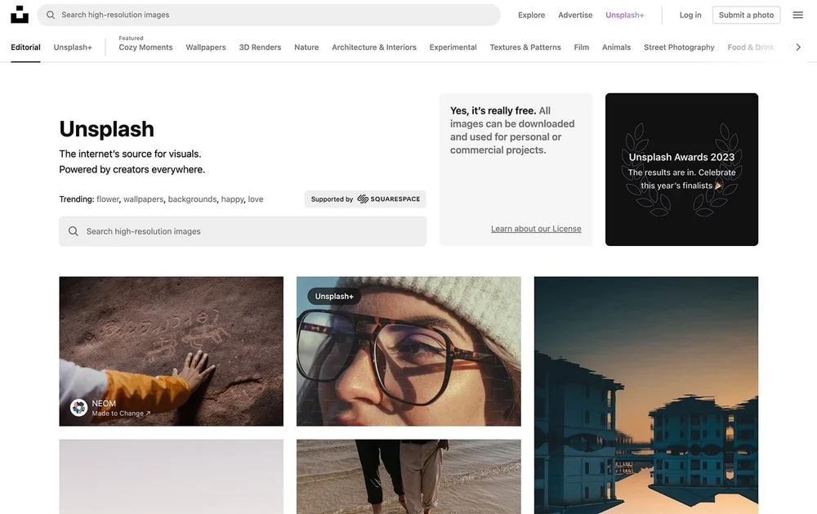Click the Unsplash heading text

click(x=107, y=129)
